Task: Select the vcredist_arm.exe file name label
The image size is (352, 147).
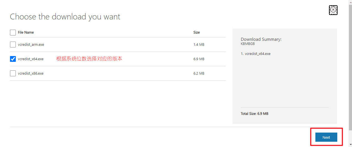Action: 31,44
